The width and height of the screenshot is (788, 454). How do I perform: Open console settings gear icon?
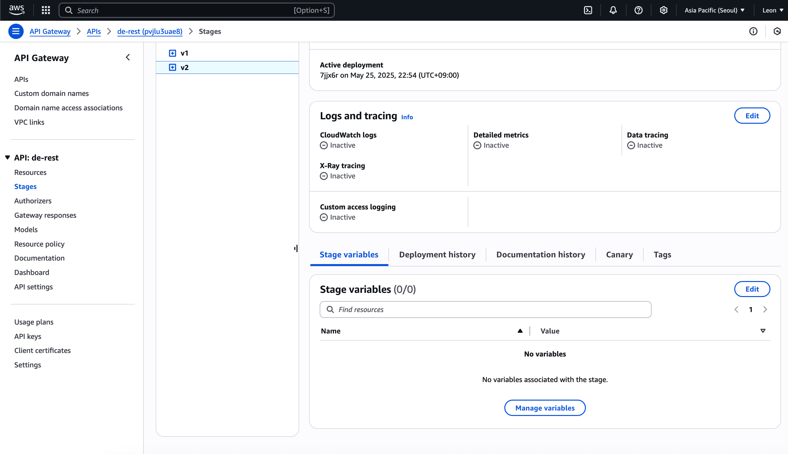click(664, 10)
